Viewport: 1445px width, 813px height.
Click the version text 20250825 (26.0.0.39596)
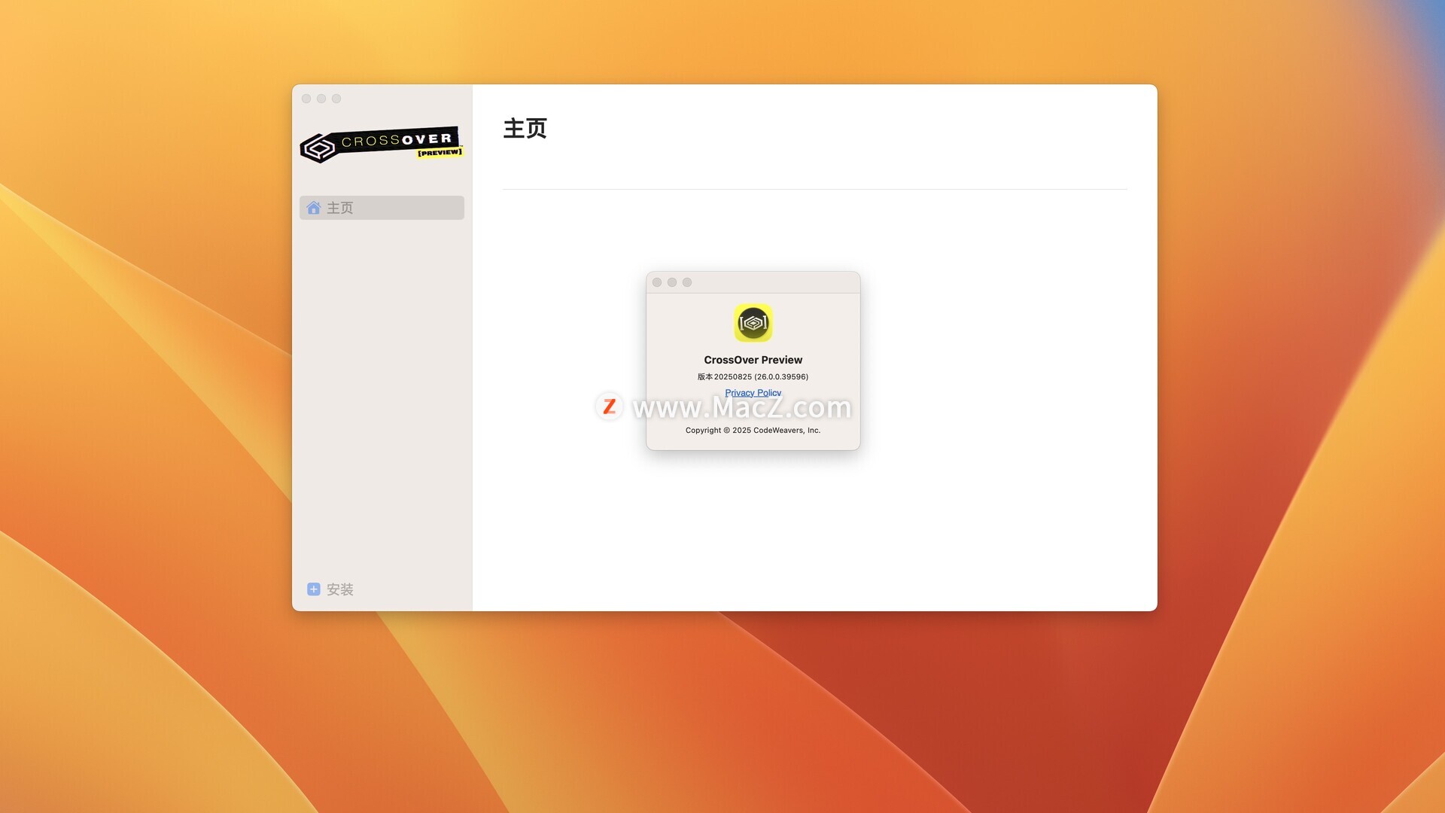tap(753, 376)
